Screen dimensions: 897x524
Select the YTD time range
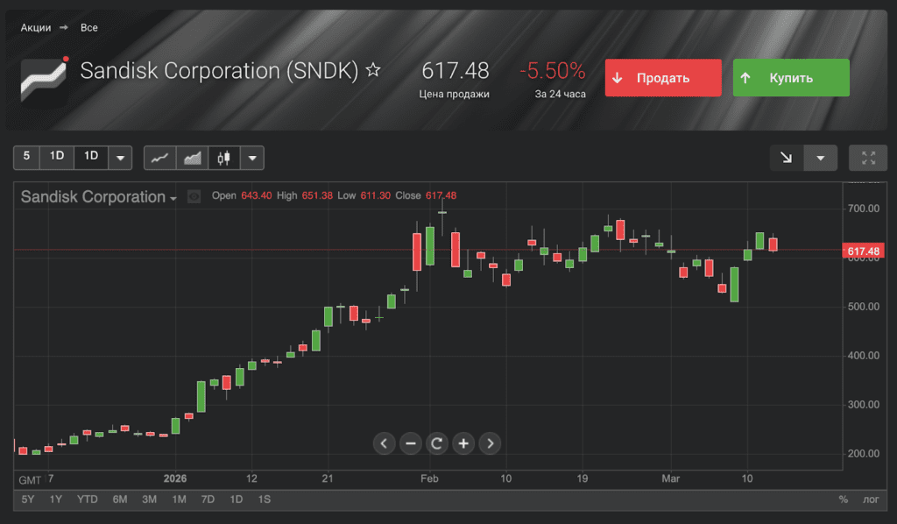coord(87,499)
